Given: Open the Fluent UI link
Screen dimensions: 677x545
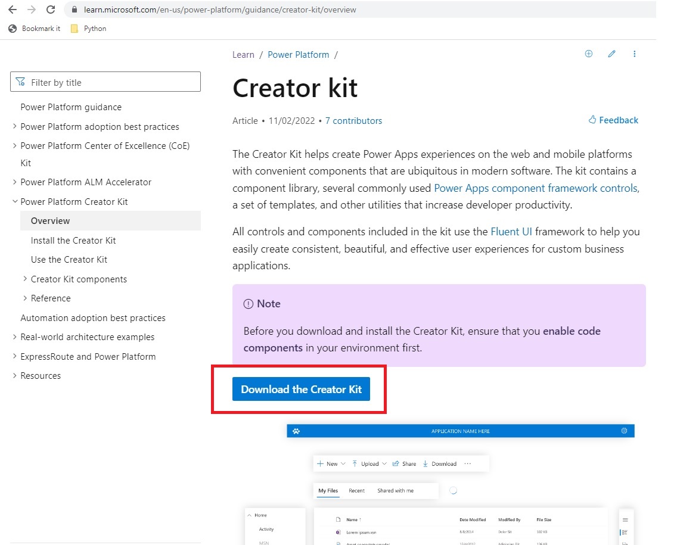Looking at the screenshot, I should click(x=511, y=232).
